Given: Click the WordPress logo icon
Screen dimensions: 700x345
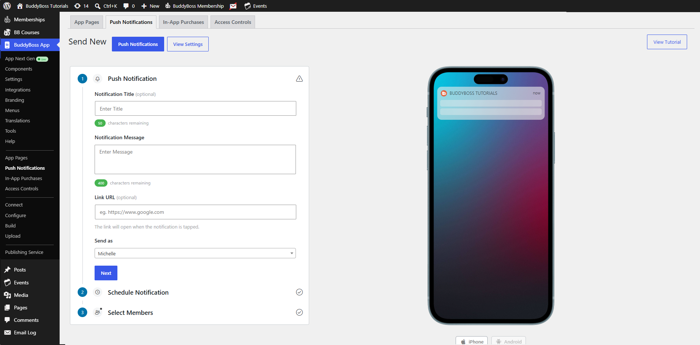Looking at the screenshot, I should click(x=7, y=6).
